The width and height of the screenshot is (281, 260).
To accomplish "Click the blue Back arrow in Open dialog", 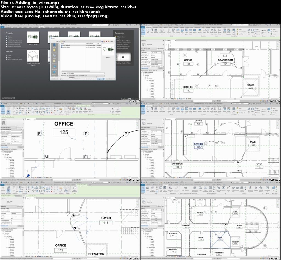I will 102,41.
